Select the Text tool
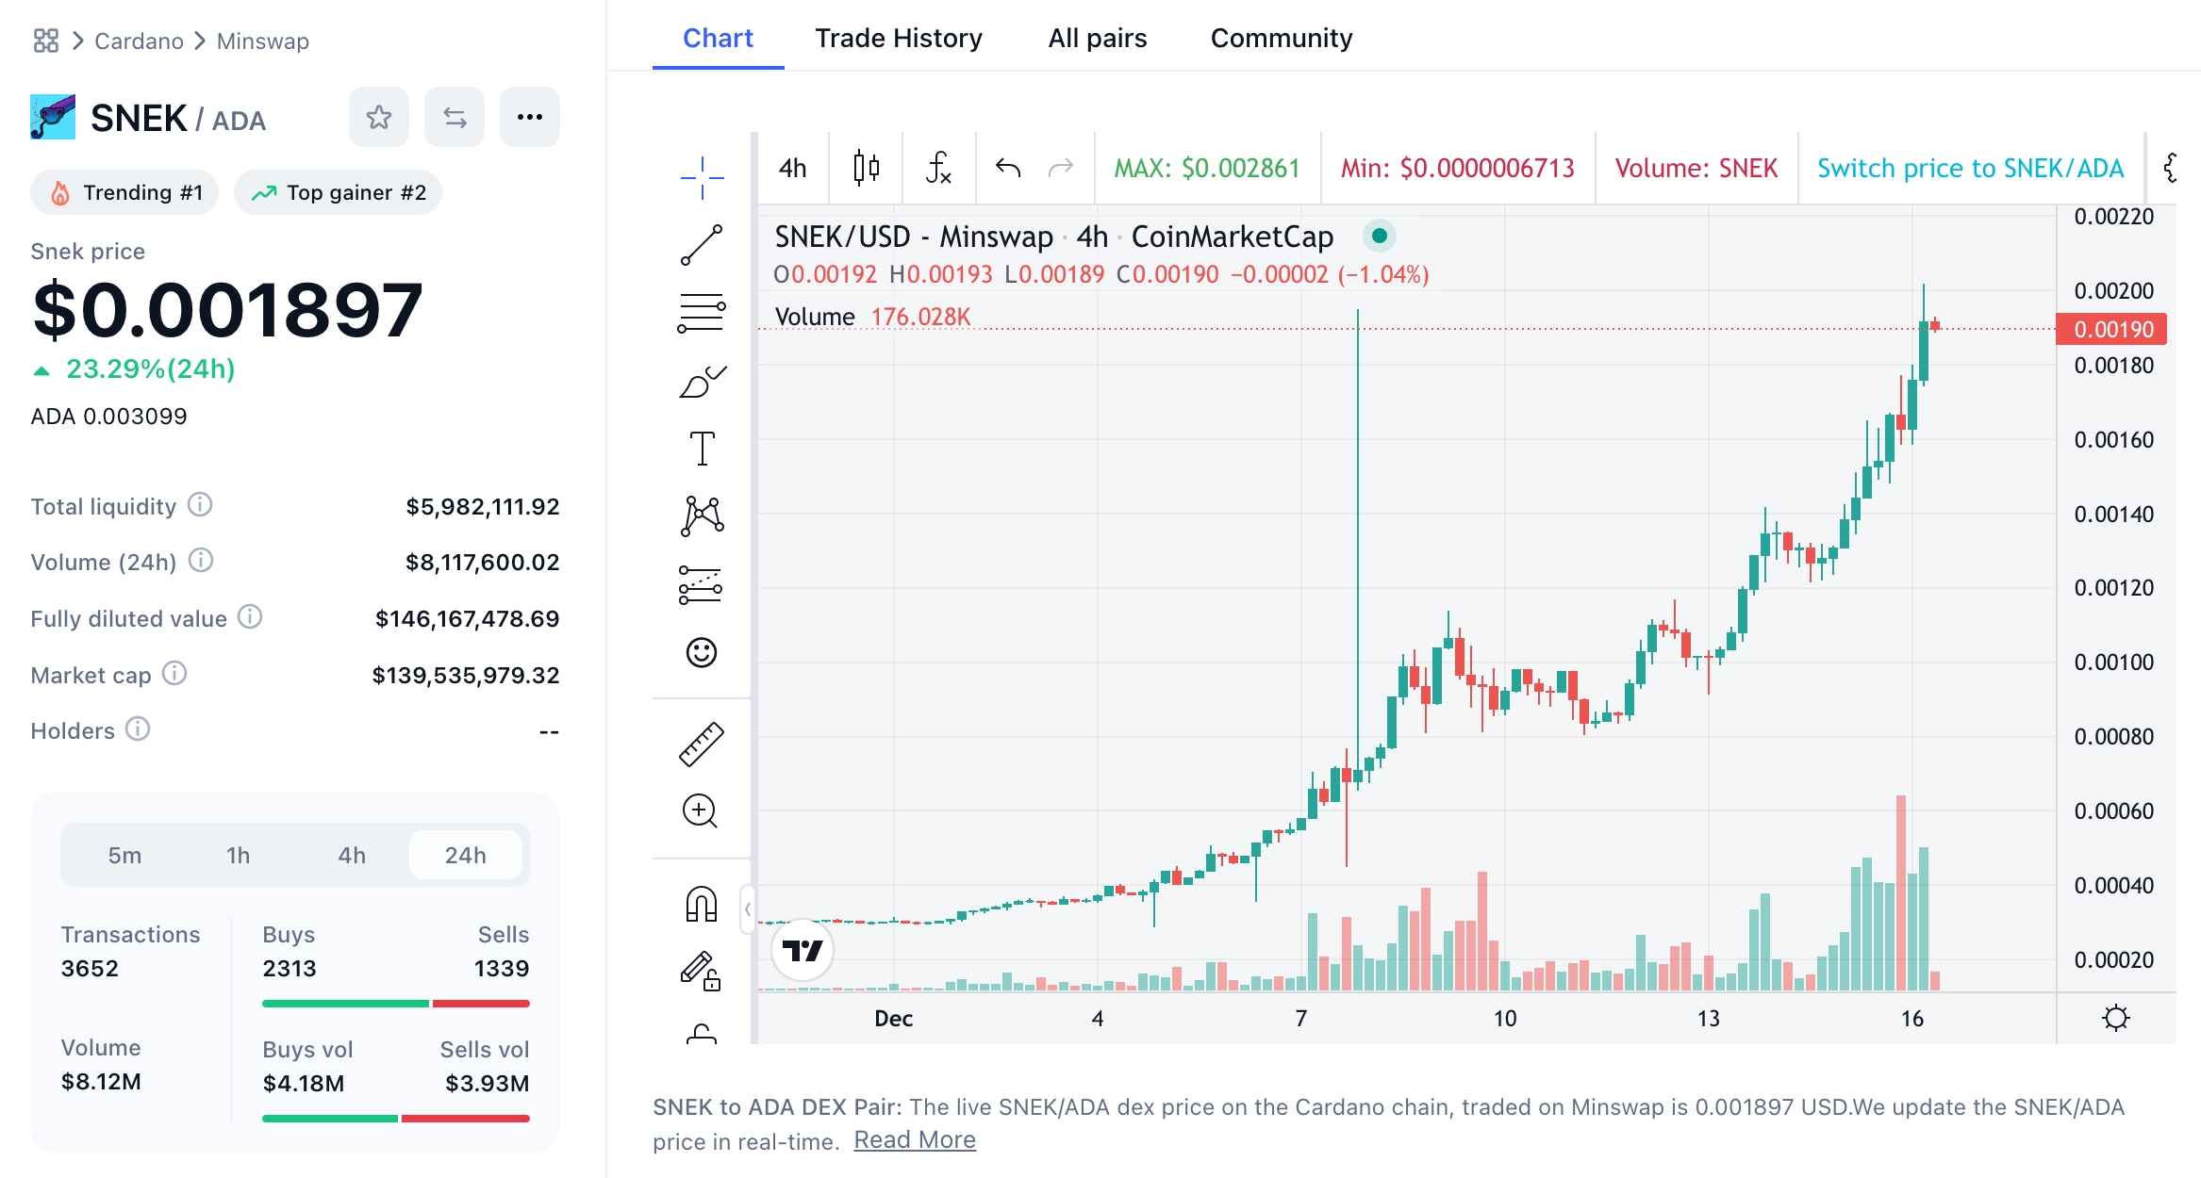The height and width of the screenshot is (1178, 2201). pos(703,449)
